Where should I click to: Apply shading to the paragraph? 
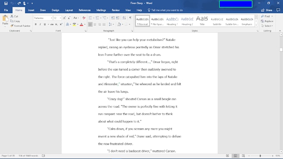point(119,24)
